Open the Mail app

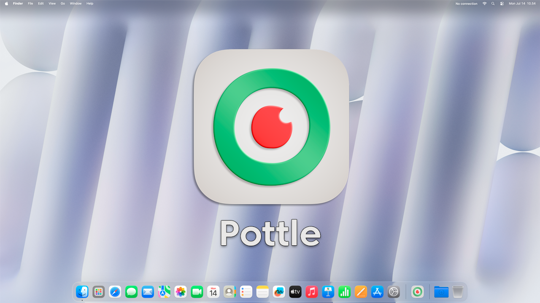[x=148, y=291]
